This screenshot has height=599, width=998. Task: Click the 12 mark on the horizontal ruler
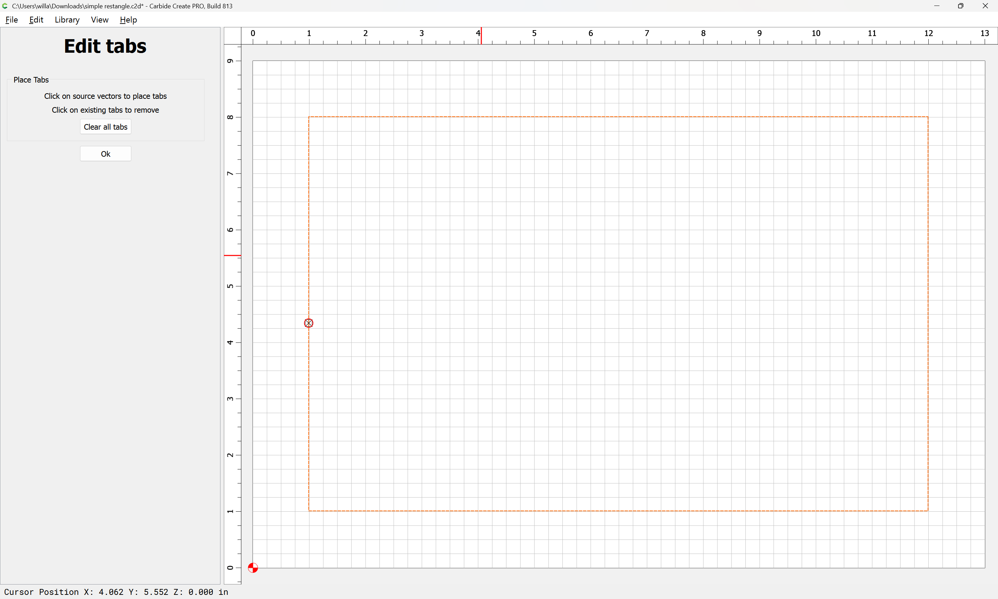pyautogui.click(x=928, y=33)
